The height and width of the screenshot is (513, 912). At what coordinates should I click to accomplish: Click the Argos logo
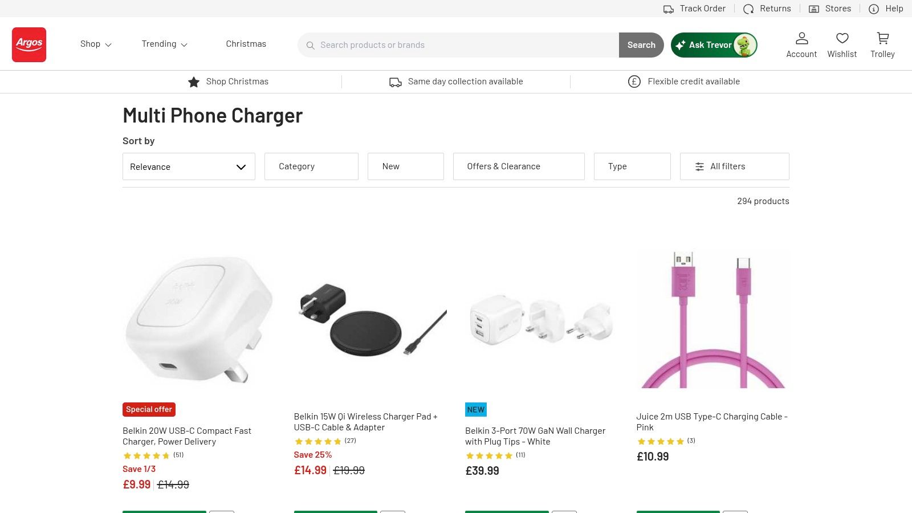(29, 44)
